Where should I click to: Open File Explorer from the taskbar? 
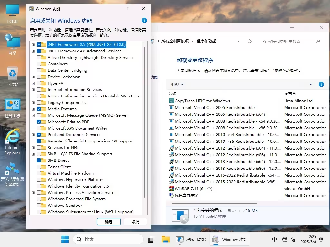[166, 239]
